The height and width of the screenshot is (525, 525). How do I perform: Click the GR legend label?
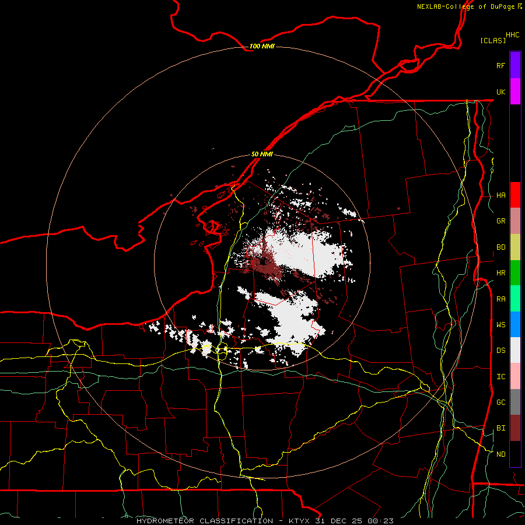[x=501, y=221]
